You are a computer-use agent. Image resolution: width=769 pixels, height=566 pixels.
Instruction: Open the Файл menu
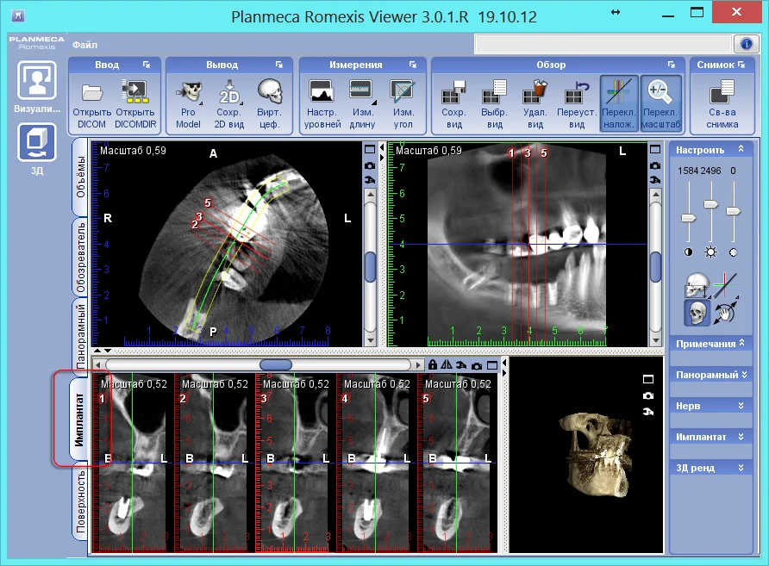pos(84,44)
